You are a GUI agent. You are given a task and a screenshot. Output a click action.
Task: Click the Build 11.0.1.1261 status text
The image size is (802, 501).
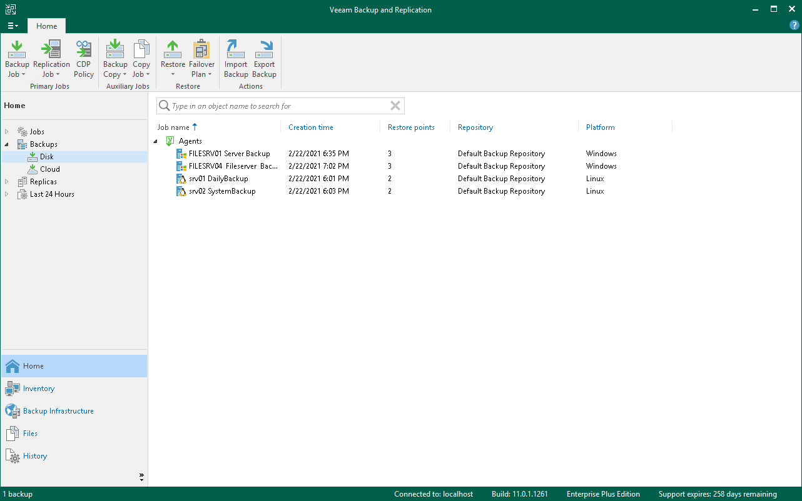(520, 494)
